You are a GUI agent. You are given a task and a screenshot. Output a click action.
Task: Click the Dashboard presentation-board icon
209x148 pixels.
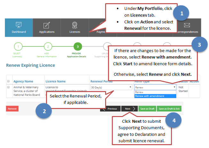[x=19, y=25]
